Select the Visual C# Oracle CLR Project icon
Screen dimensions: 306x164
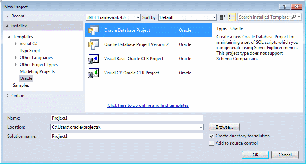coord(94,73)
